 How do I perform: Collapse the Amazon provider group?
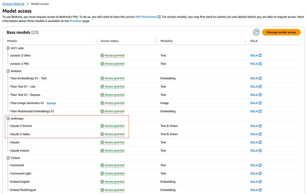coord(8,71)
